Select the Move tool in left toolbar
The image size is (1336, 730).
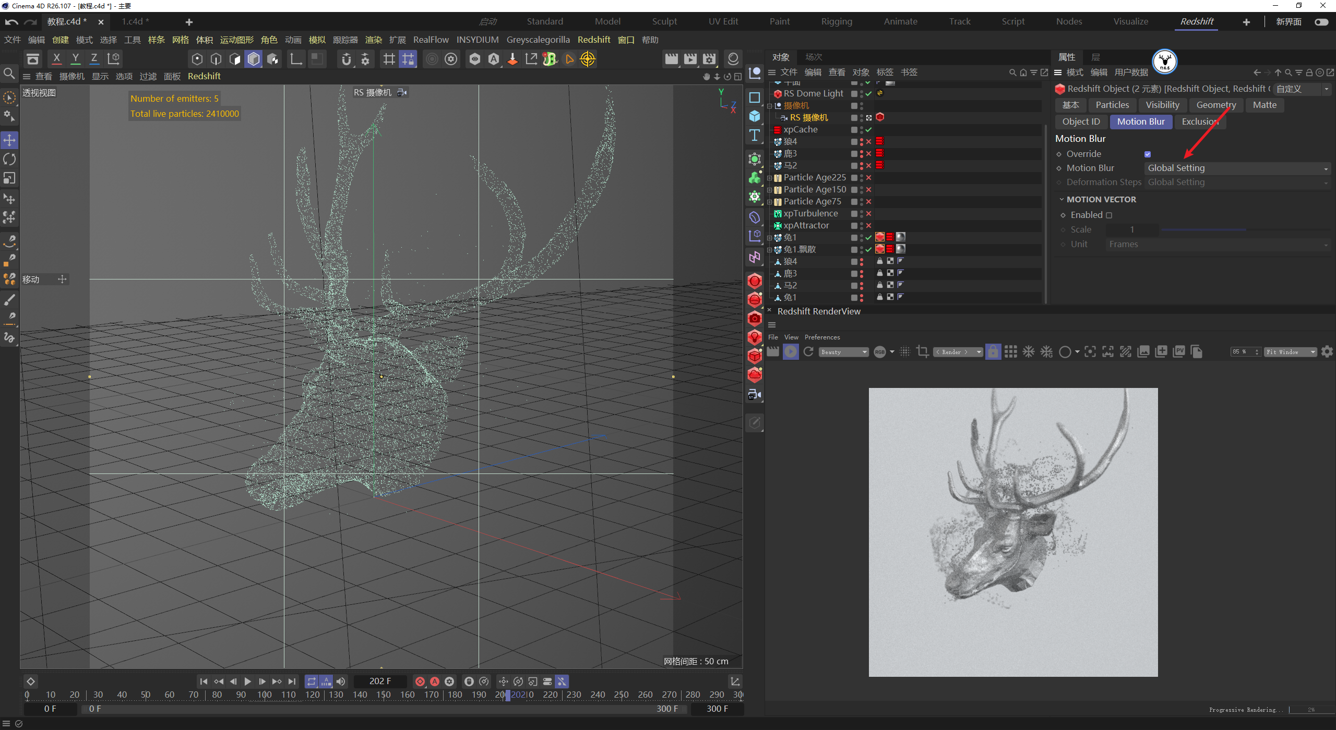9,140
